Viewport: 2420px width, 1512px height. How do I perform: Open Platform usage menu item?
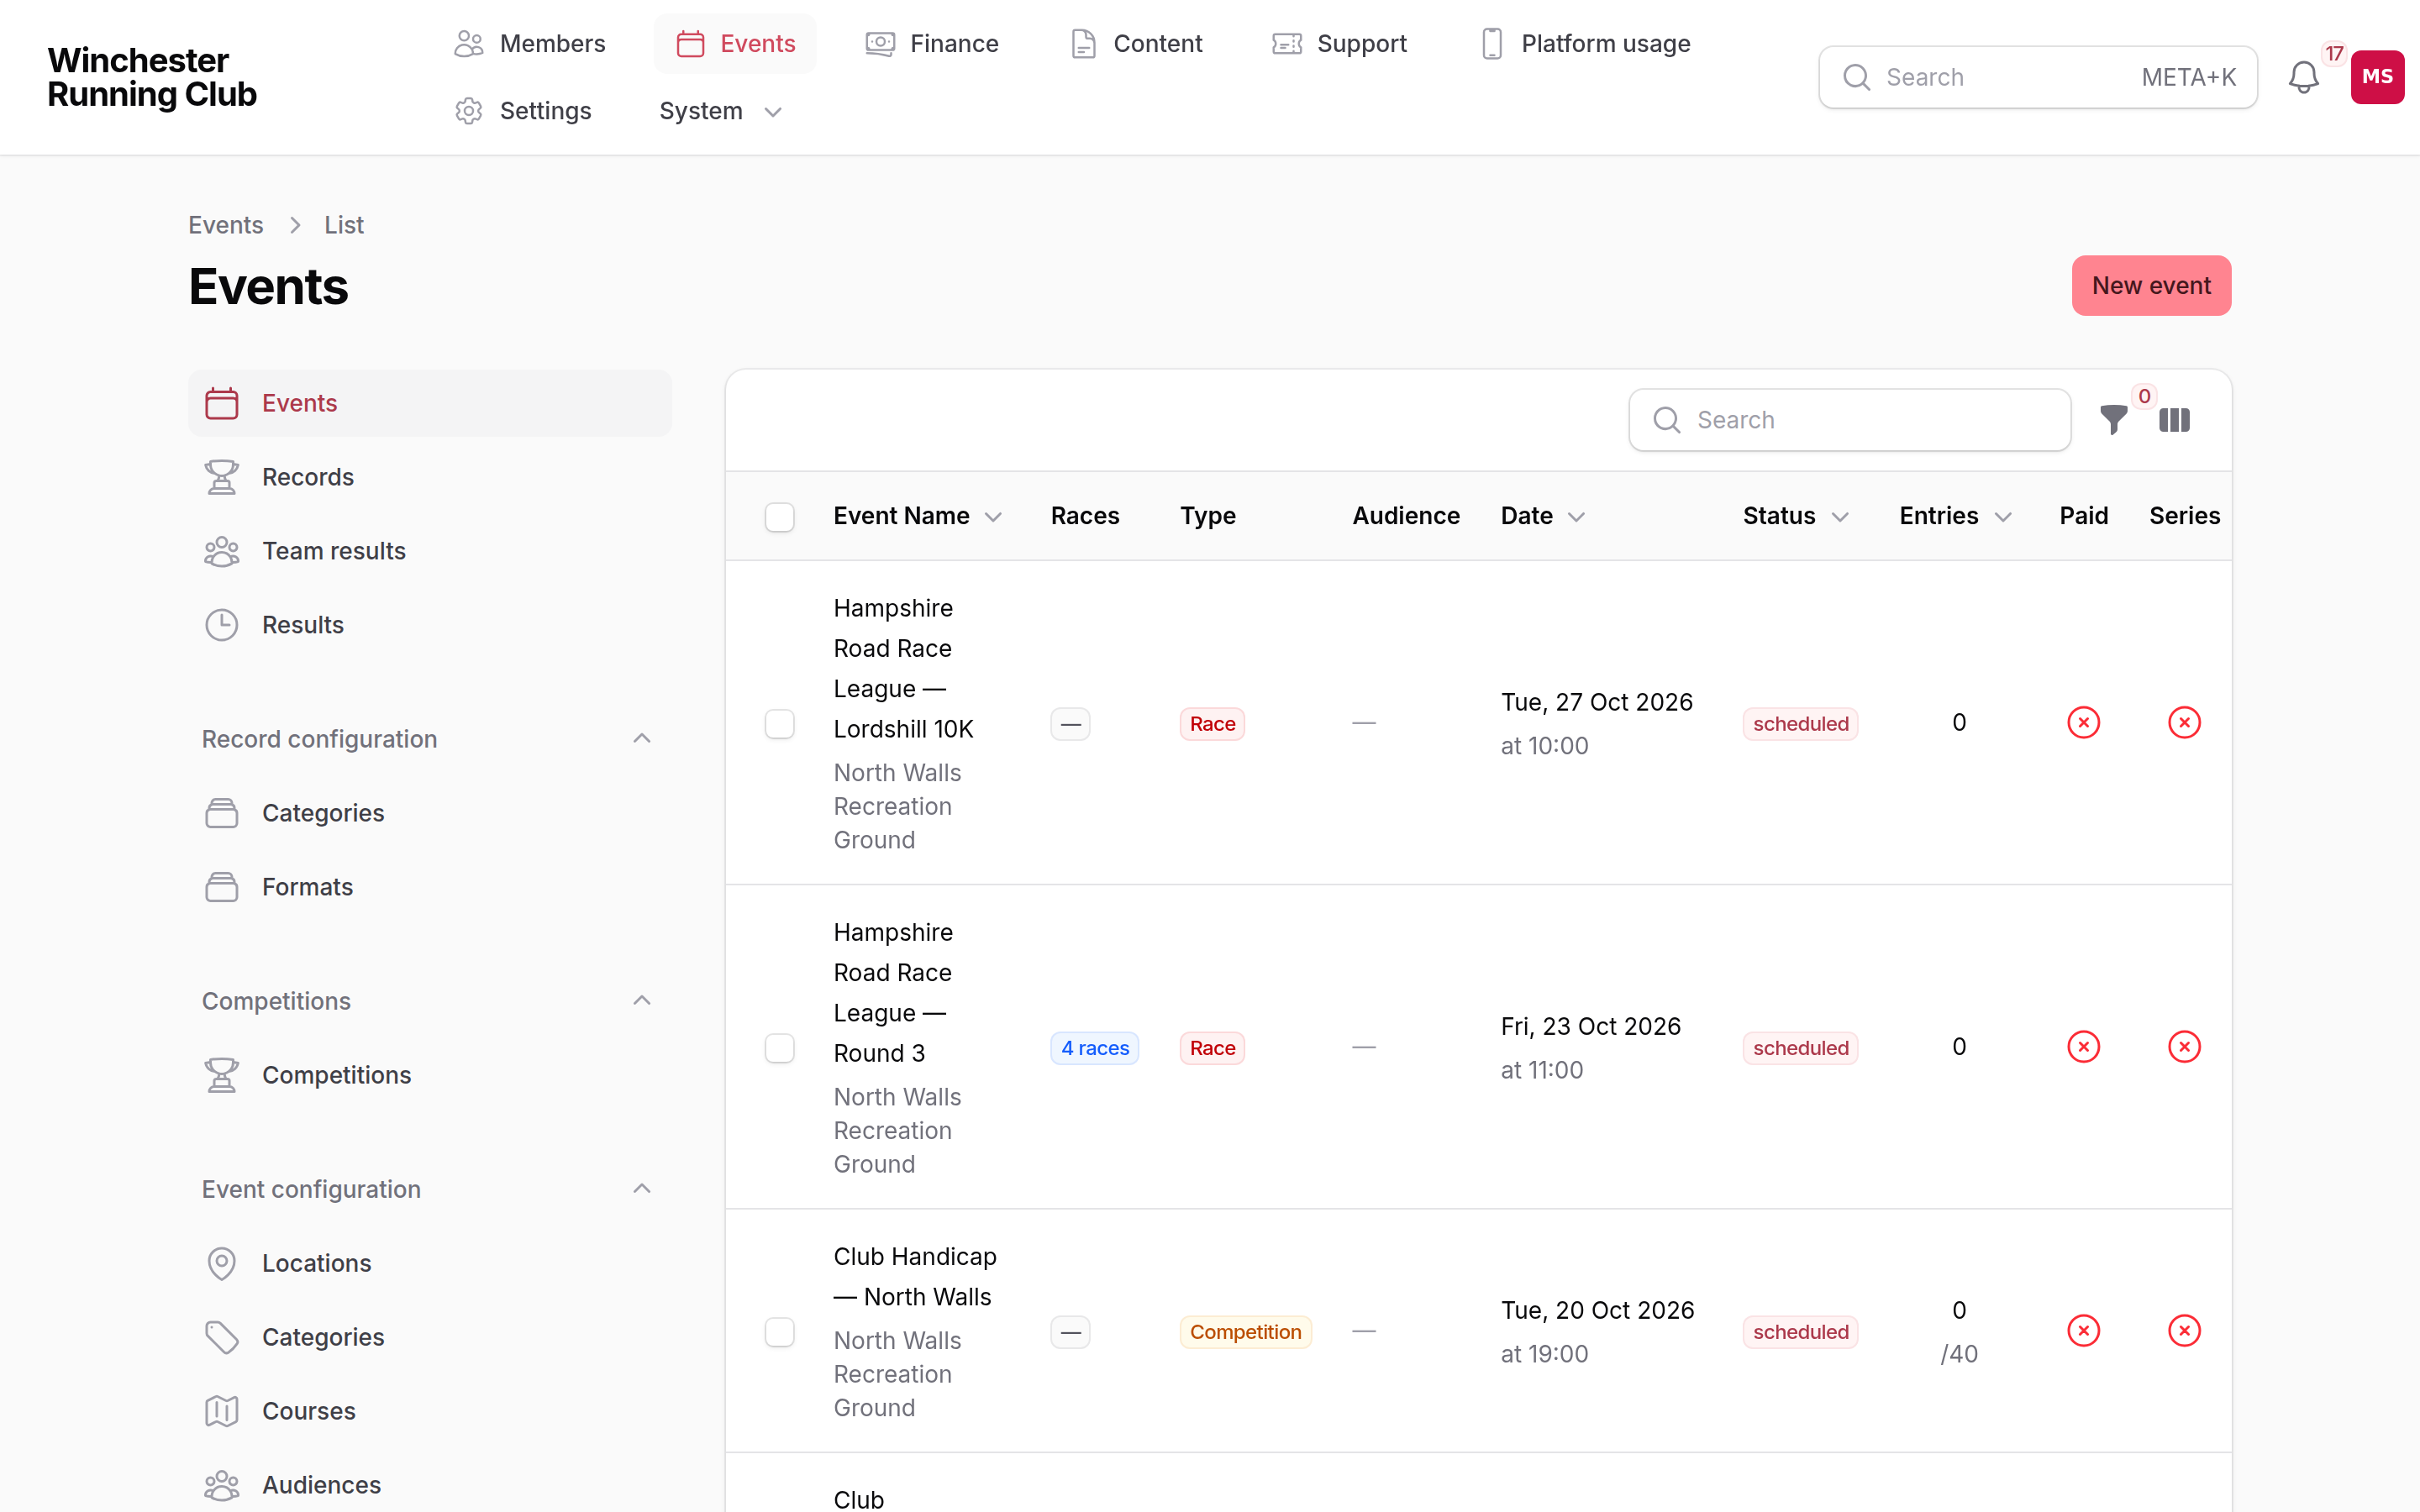(1585, 44)
